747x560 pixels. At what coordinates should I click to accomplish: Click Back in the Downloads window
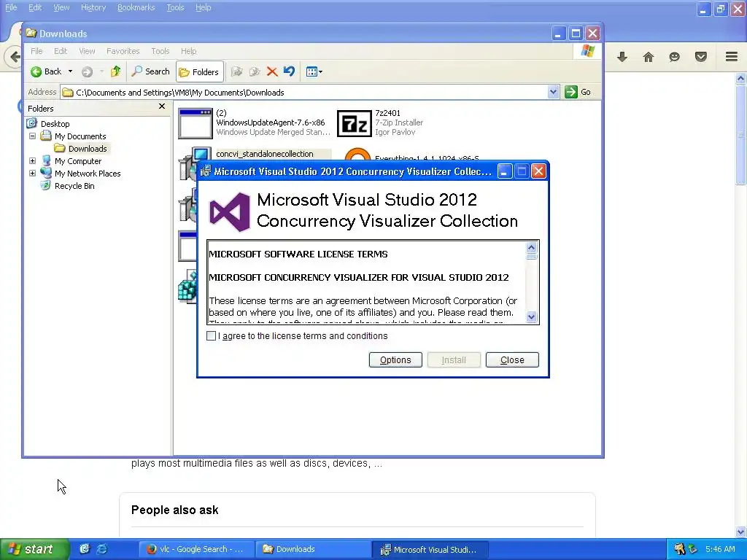(46, 71)
